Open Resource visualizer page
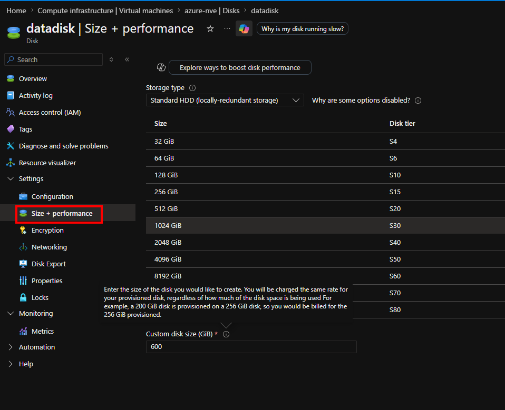 coord(47,163)
